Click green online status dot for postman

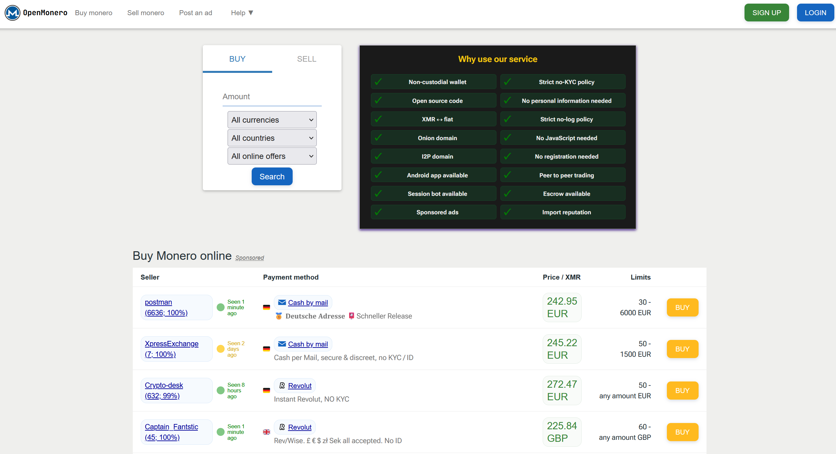click(x=221, y=307)
